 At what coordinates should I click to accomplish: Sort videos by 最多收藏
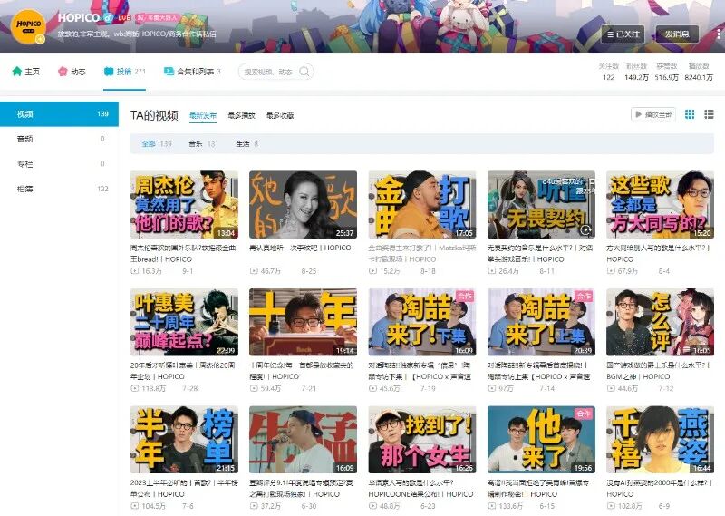pyautogui.click(x=280, y=115)
